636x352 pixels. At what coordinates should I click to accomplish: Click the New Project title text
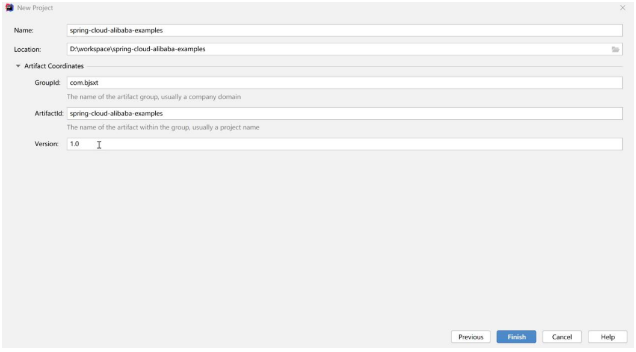pos(35,8)
